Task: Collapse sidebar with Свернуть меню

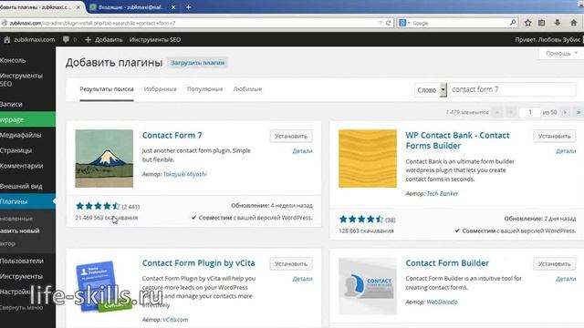Action: (22, 308)
